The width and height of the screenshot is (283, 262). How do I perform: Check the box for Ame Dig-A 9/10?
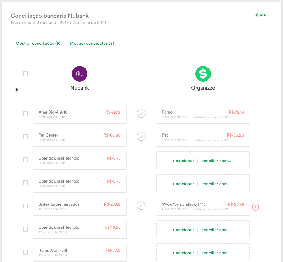tap(26, 114)
